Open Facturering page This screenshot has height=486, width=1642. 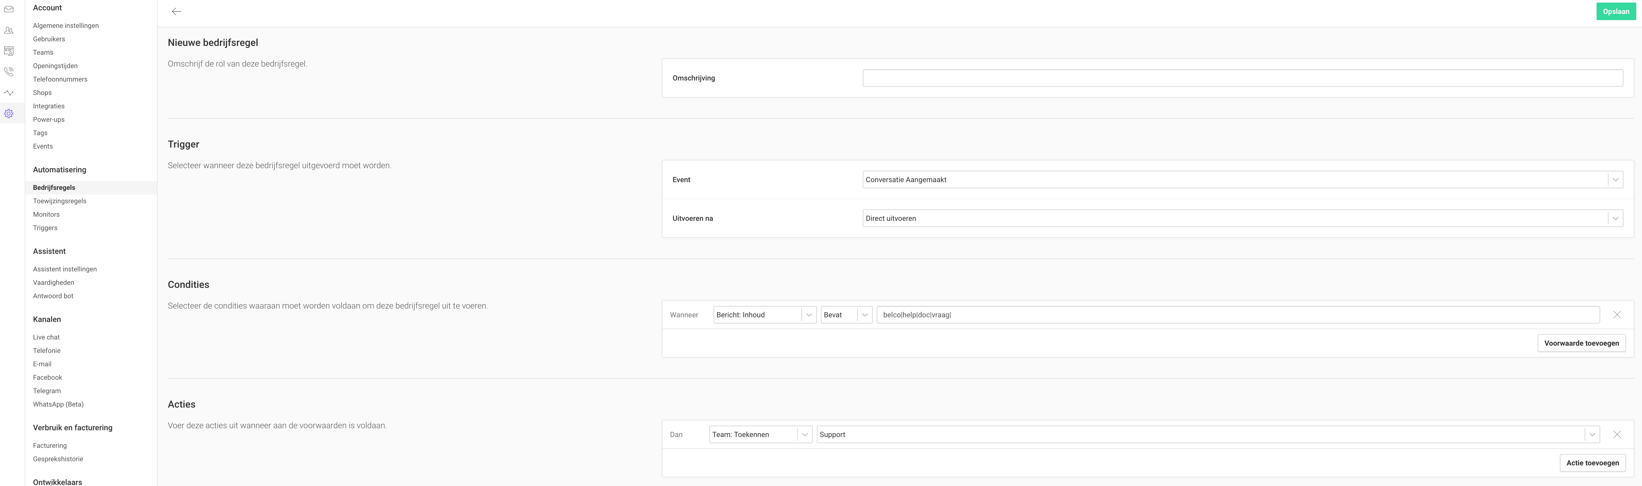pyautogui.click(x=50, y=445)
